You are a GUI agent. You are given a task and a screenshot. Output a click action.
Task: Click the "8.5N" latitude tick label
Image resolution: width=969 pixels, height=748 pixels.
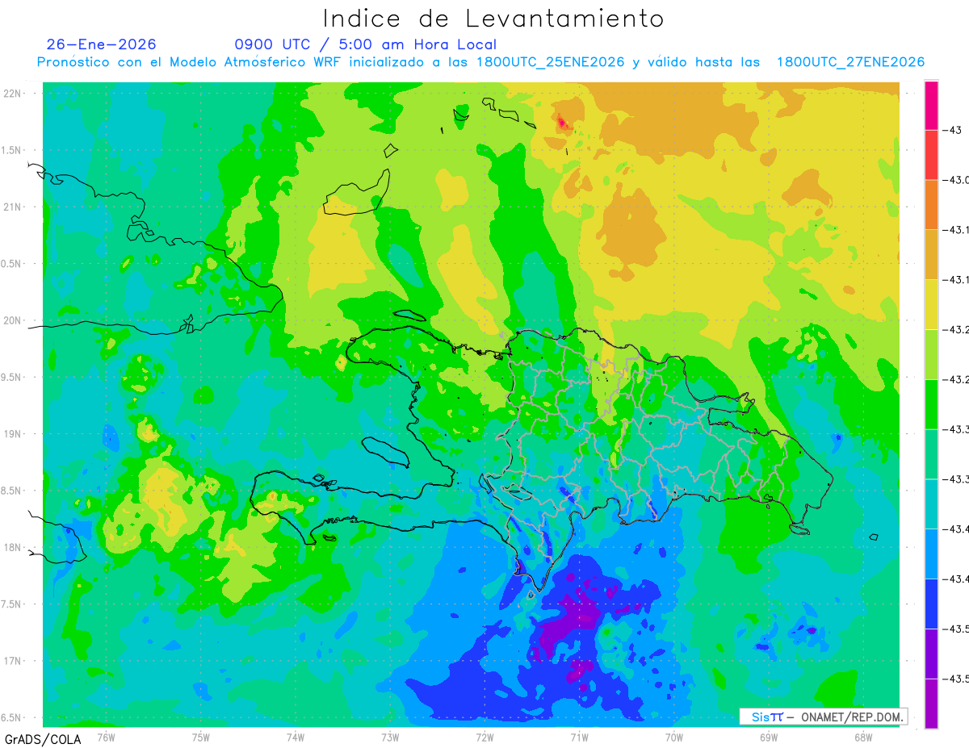click(x=12, y=491)
